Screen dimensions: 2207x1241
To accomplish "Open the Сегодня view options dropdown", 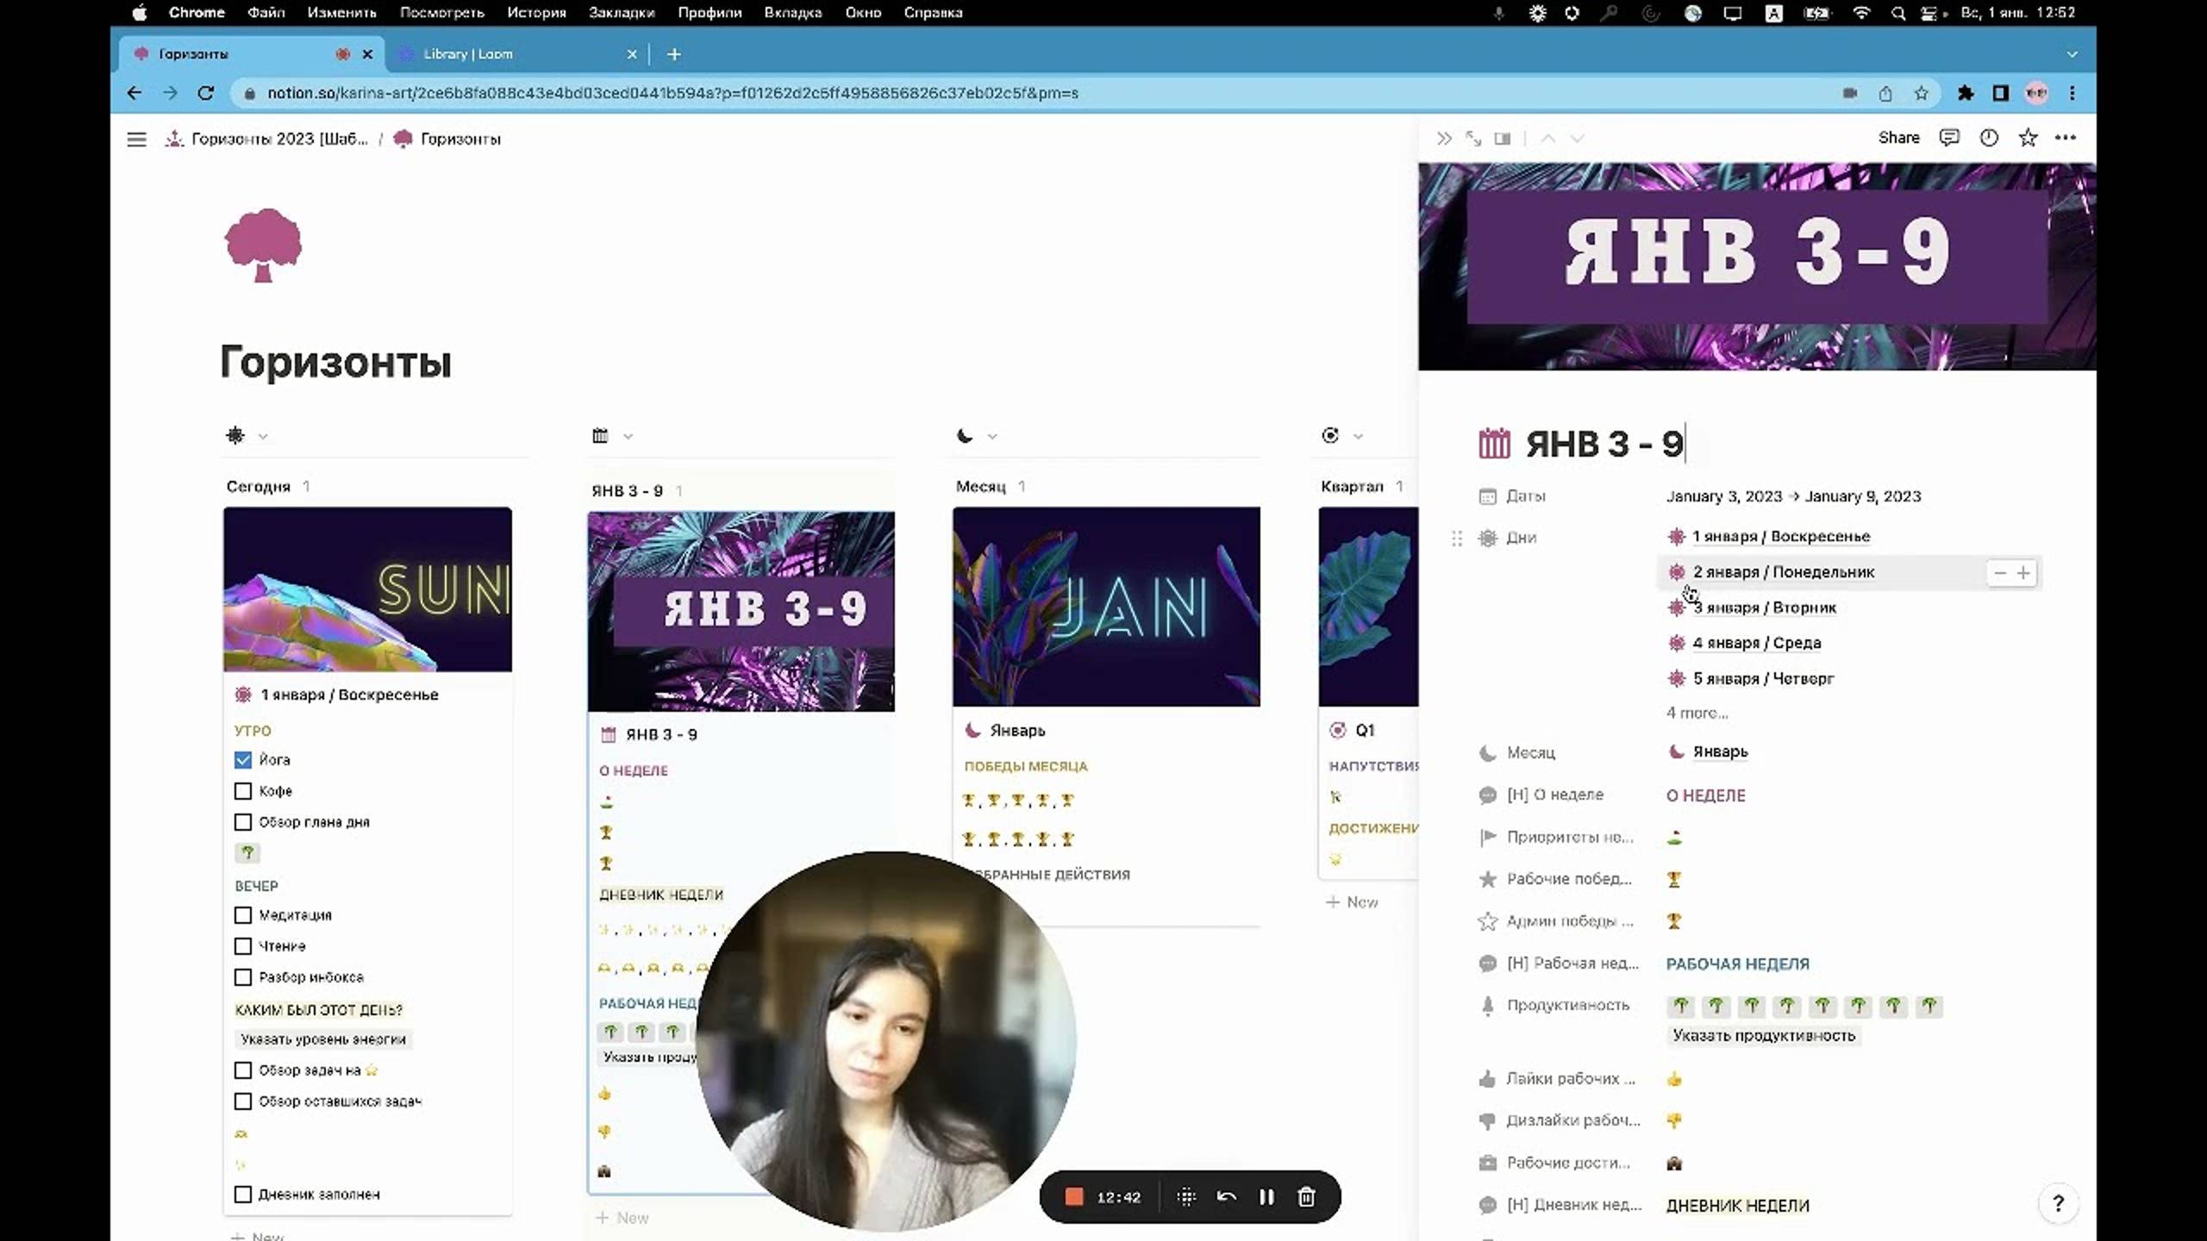I will (x=263, y=435).
